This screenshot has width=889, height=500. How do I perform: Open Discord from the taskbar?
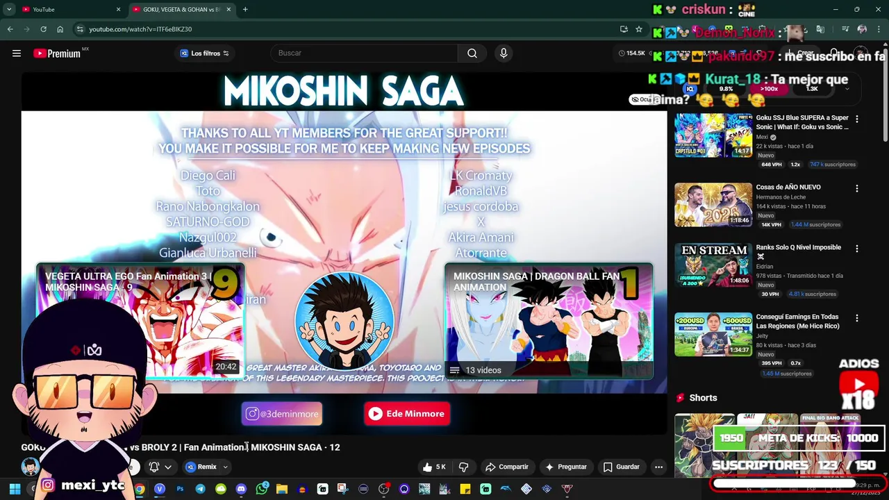pyautogui.click(x=241, y=489)
